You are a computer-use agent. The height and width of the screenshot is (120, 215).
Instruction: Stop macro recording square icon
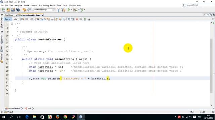click(81, 19)
